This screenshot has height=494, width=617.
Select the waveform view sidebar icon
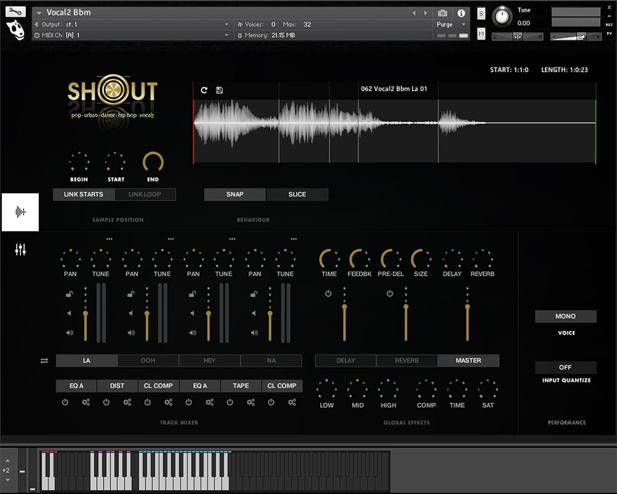click(x=20, y=212)
